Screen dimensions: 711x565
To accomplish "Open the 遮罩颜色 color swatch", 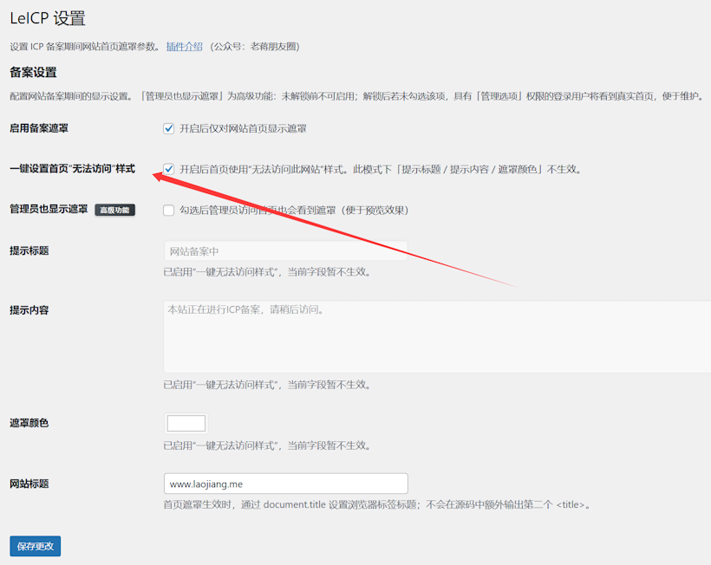I will 186,424.
